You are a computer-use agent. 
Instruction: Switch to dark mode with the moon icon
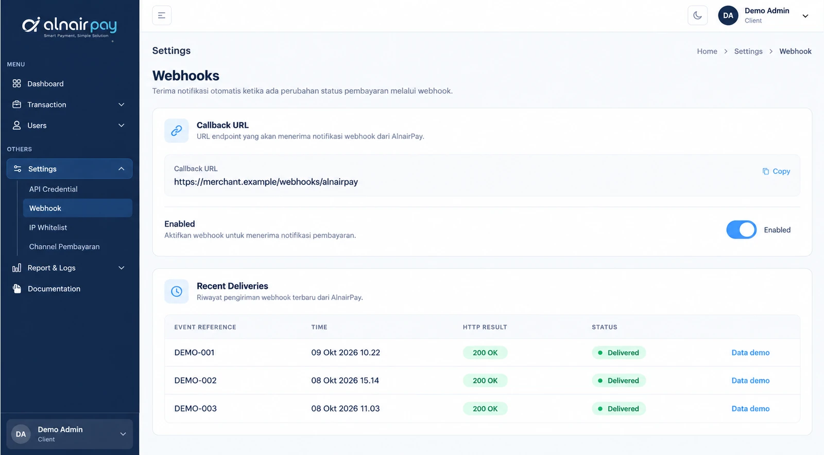[697, 15]
